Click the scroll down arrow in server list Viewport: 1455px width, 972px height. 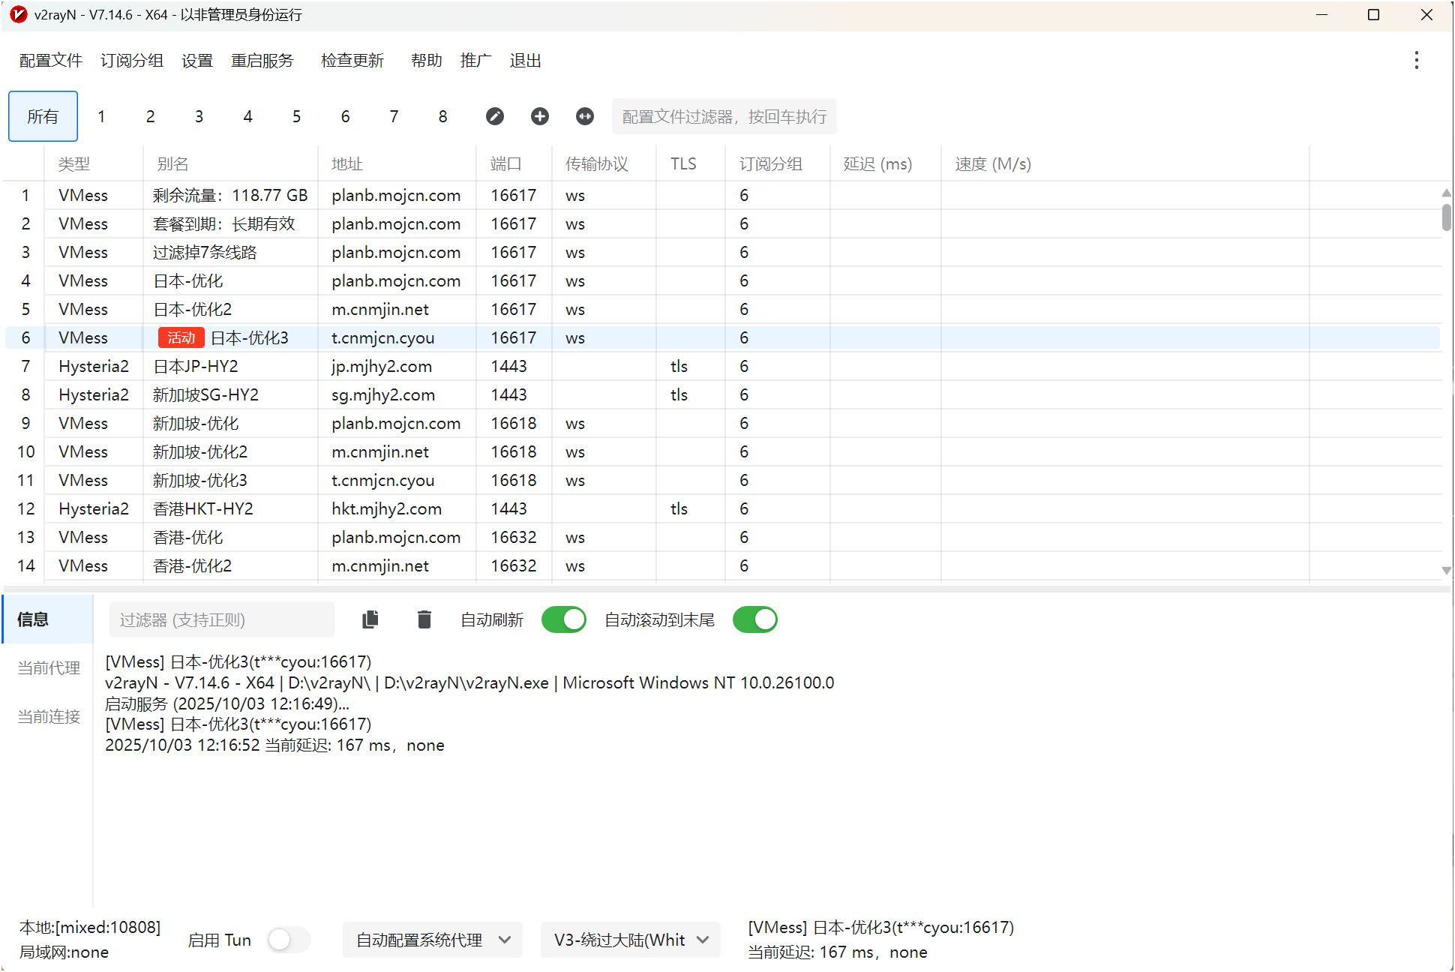tap(1446, 571)
